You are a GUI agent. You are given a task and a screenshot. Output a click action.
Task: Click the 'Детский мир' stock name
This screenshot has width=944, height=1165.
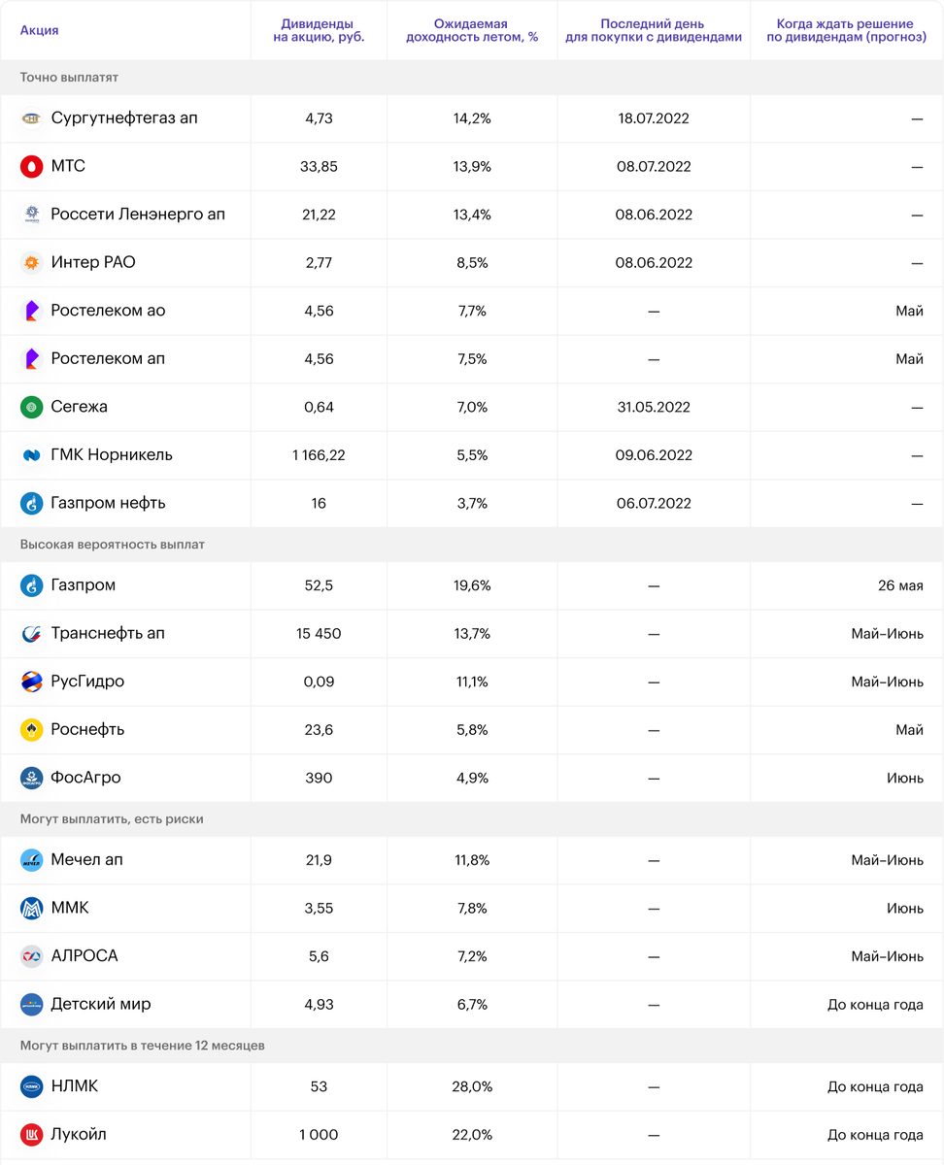(x=101, y=1004)
